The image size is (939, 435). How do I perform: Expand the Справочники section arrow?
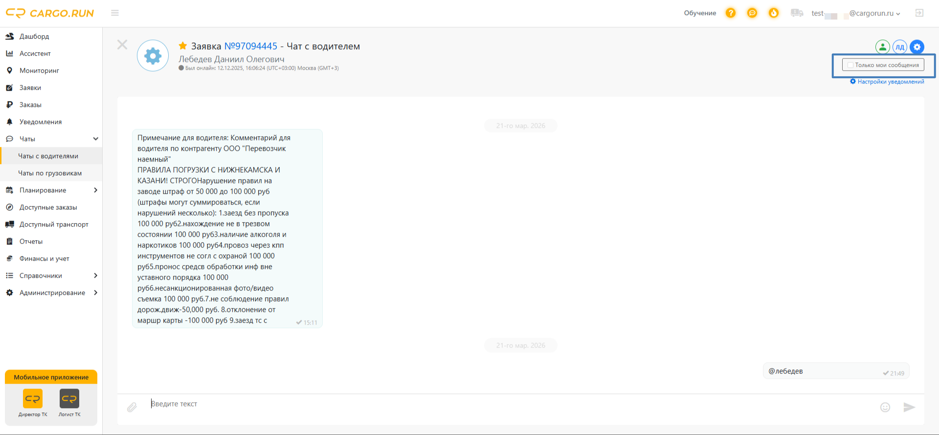pos(95,275)
